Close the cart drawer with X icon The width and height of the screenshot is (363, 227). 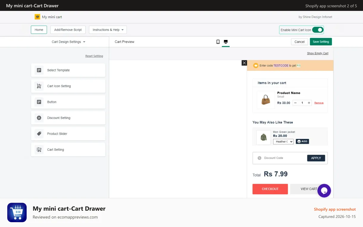tap(244, 63)
